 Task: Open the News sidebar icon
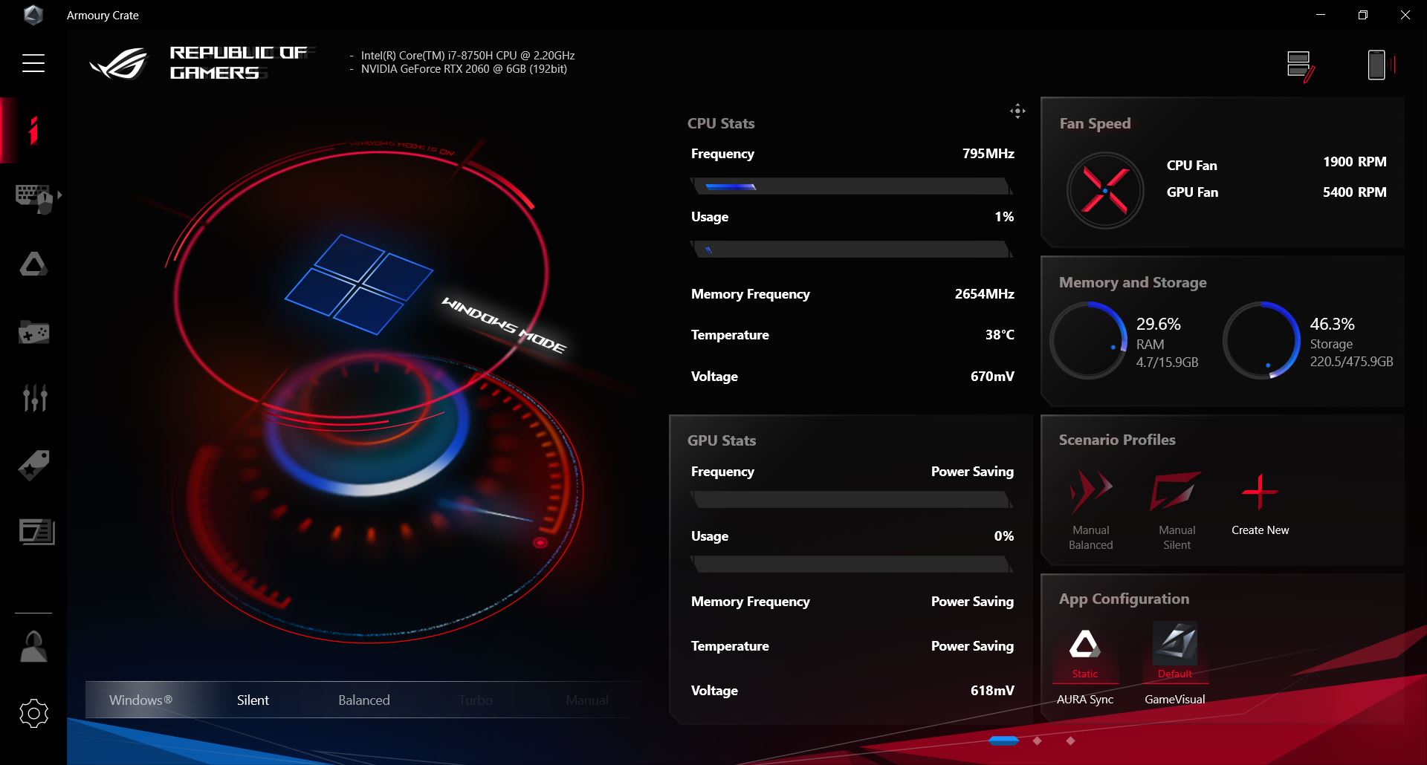click(x=36, y=532)
